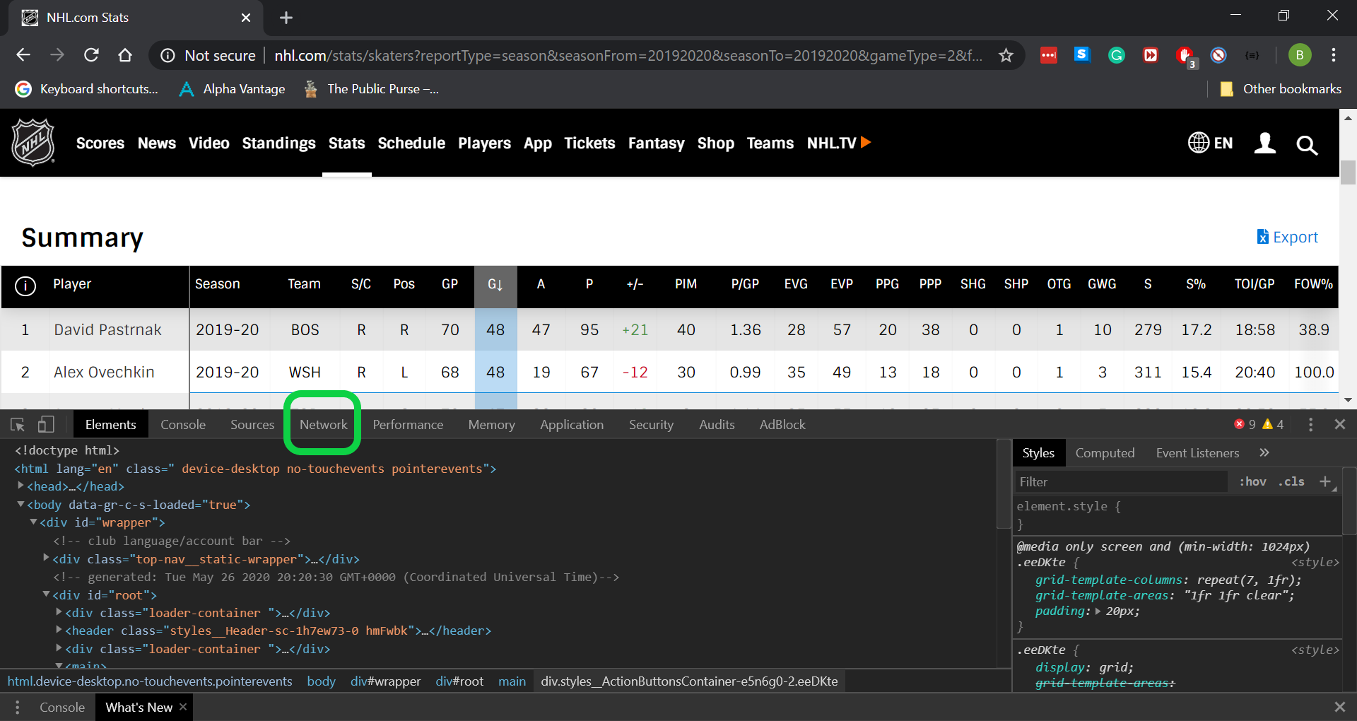Open the Event Listeners tab
1357x721 pixels.
(x=1197, y=453)
